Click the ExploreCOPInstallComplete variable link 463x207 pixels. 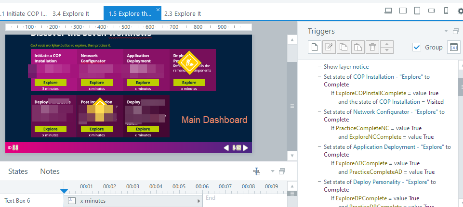[x=371, y=93]
